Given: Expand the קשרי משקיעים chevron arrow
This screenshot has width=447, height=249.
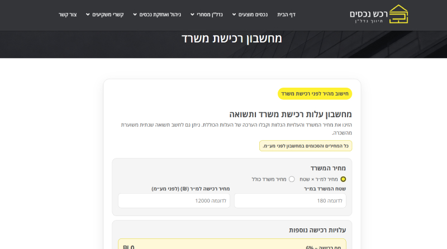Looking at the screenshot, I should [x=88, y=15].
